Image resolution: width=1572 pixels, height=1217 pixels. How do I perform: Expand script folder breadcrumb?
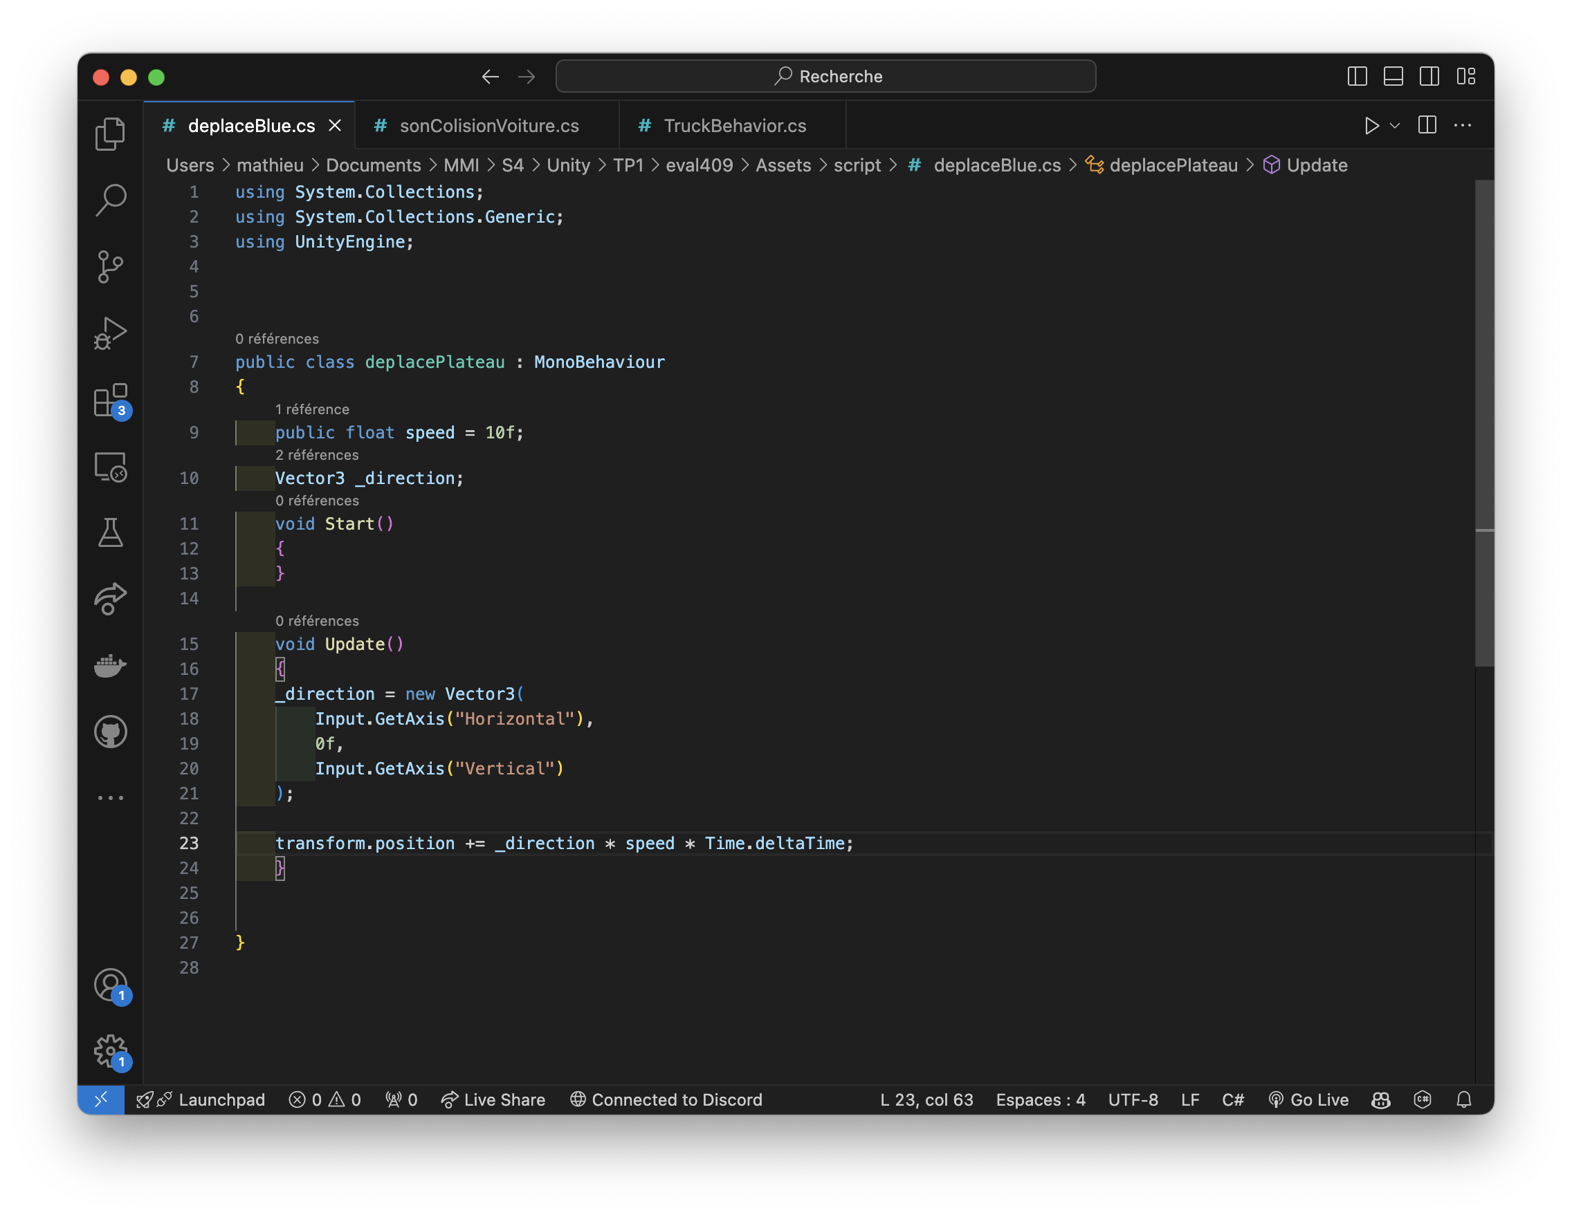pos(857,165)
